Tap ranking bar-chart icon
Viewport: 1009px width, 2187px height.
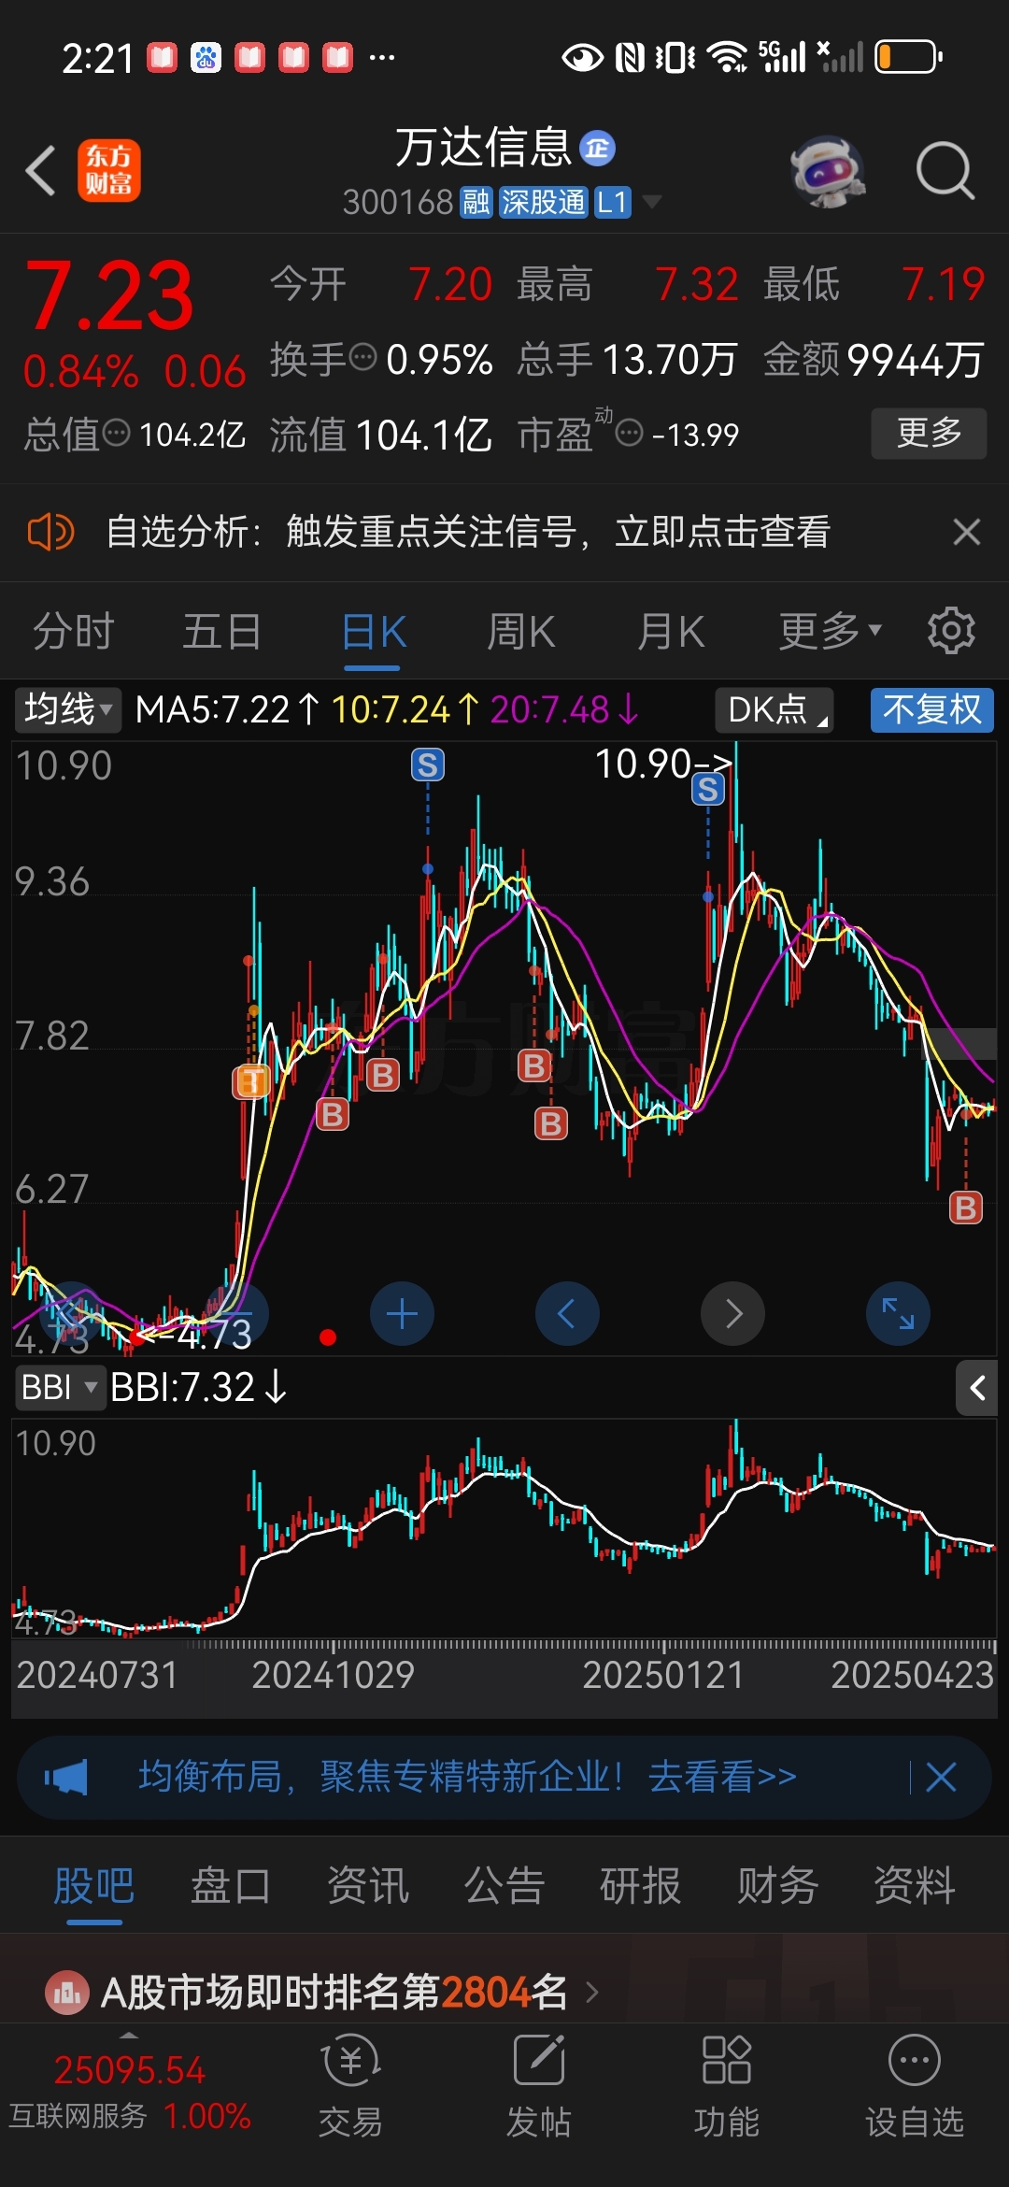point(67,1993)
